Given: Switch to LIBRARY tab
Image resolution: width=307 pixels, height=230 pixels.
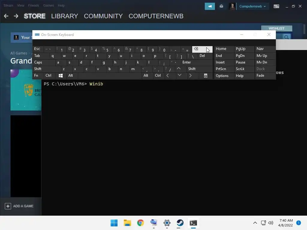Looking at the screenshot, I should coord(65,16).
